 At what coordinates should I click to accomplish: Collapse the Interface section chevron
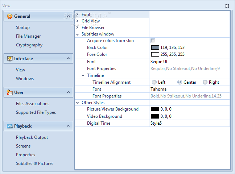[x=68, y=58]
